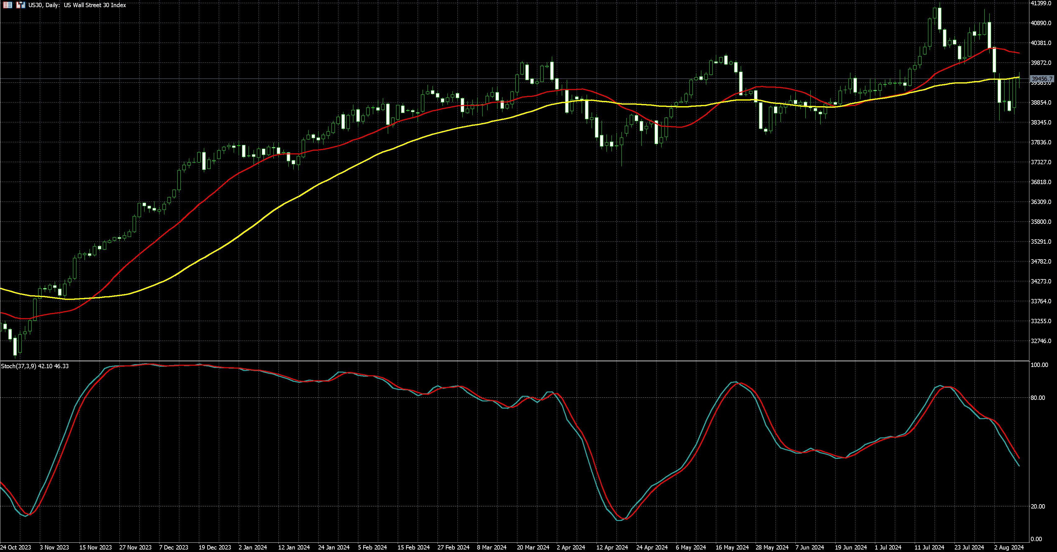The image size is (1057, 552).
Task: Click the 2 Aug 2024 date label
Action: pyautogui.click(x=1009, y=547)
